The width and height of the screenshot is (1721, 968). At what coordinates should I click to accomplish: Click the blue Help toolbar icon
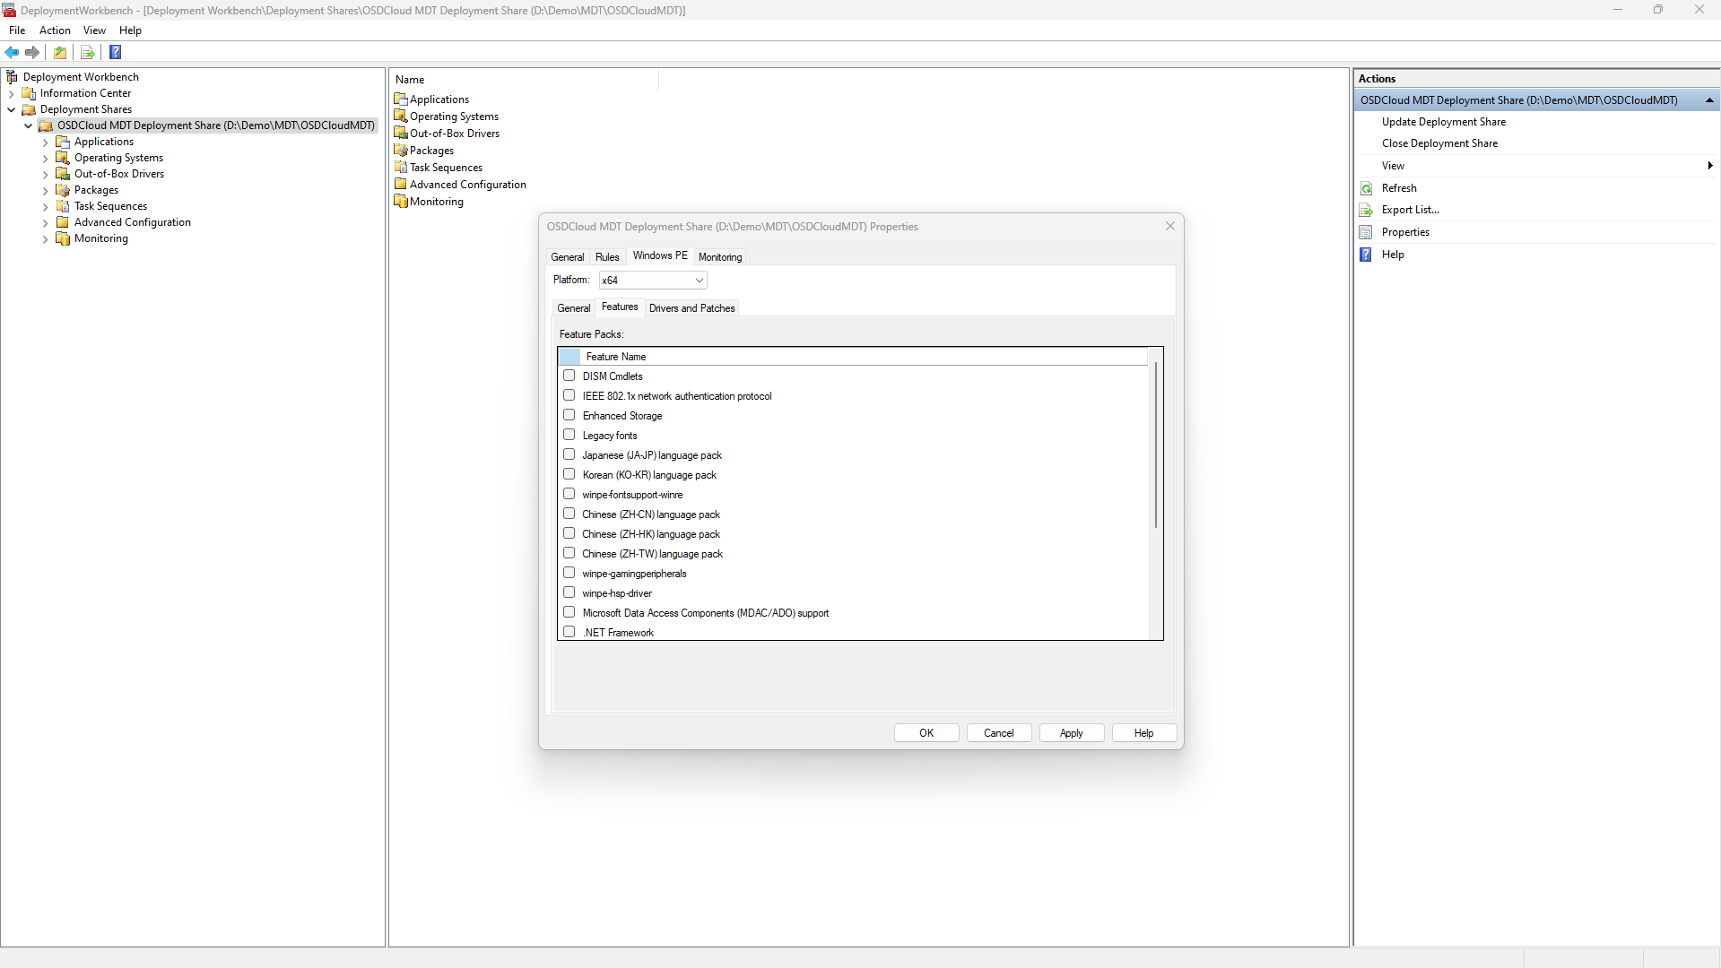(x=115, y=53)
